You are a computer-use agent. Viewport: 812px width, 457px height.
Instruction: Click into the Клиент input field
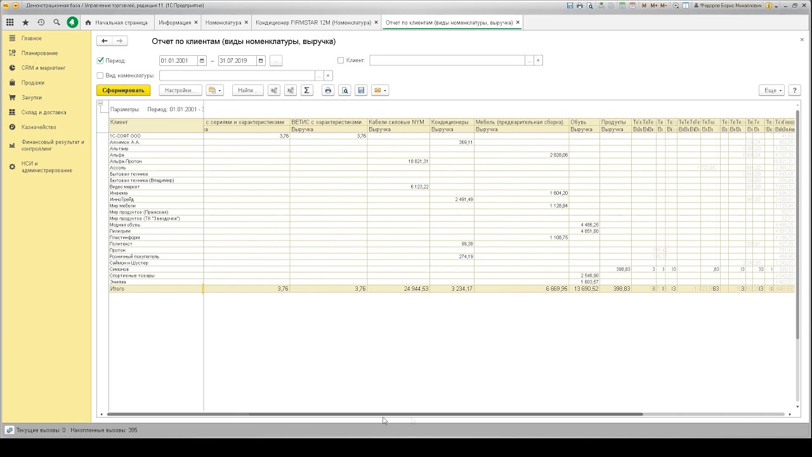447,61
